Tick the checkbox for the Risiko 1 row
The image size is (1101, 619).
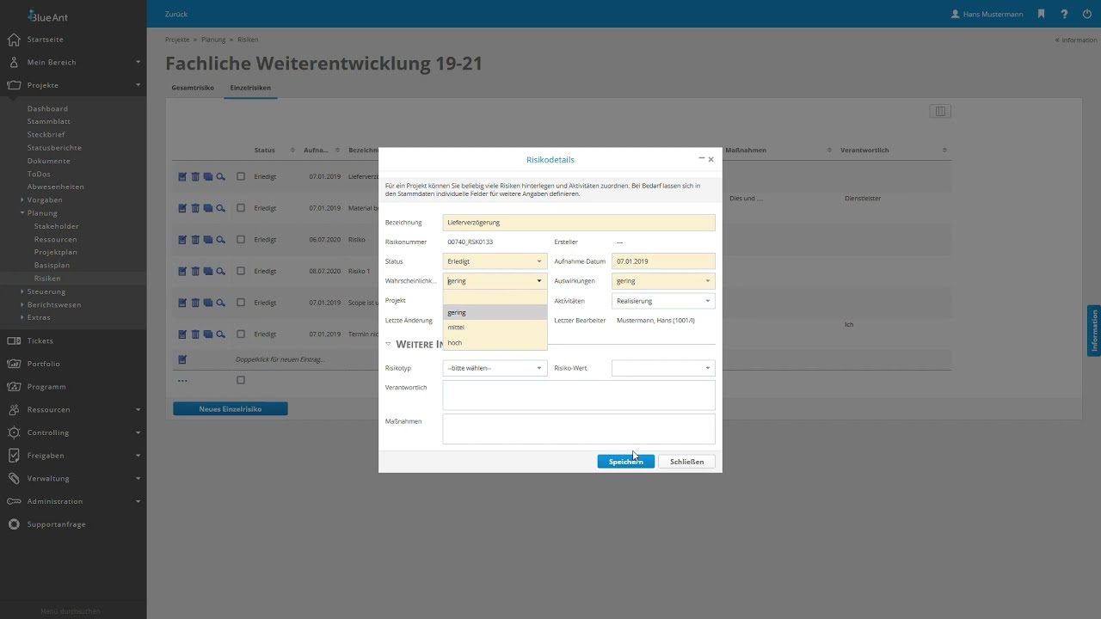pos(241,272)
